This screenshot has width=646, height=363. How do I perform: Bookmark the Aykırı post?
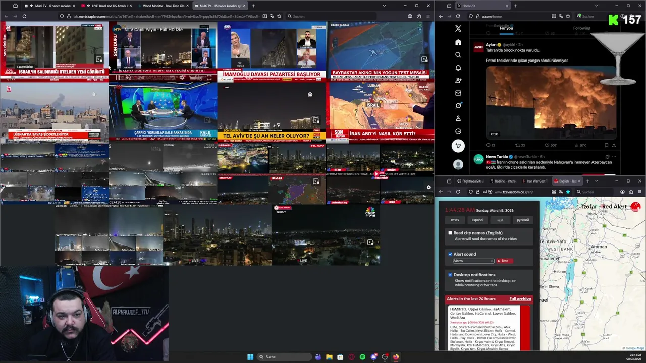pyautogui.click(x=607, y=145)
